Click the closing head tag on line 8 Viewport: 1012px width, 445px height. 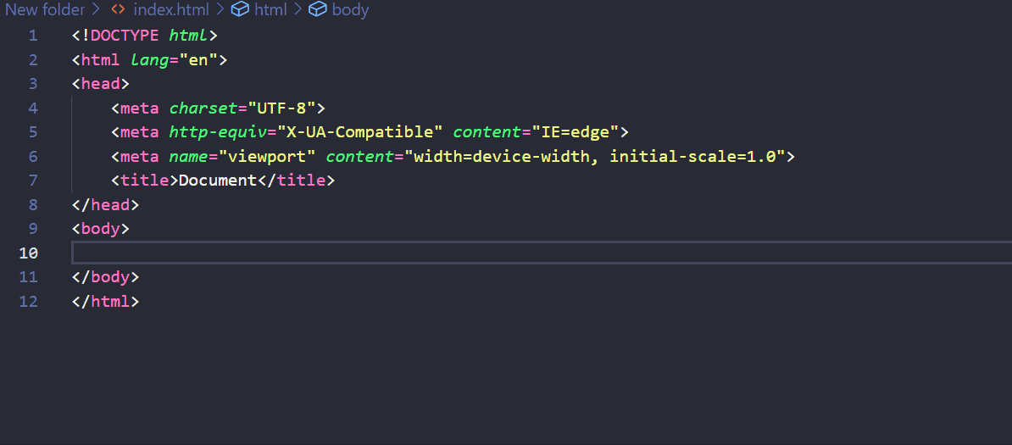(x=106, y=205)
